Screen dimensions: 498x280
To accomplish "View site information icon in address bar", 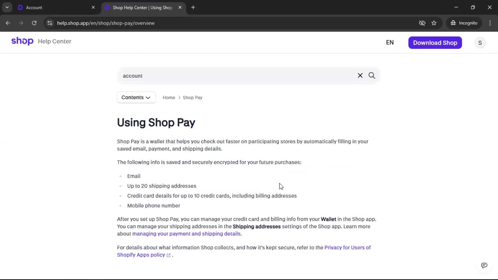I will point(50,23).
